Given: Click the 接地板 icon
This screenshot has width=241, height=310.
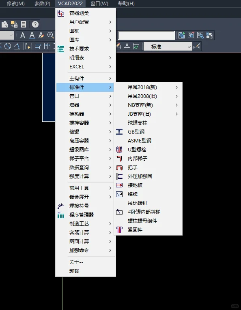Looking at the screenshot, I should click(119, 185).
